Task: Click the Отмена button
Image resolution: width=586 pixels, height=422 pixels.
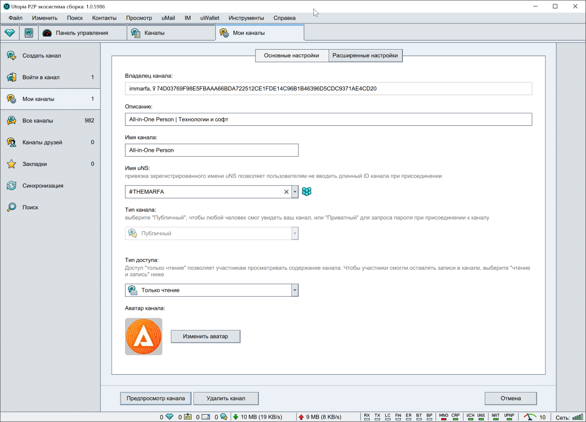Action: click(511, 399)
